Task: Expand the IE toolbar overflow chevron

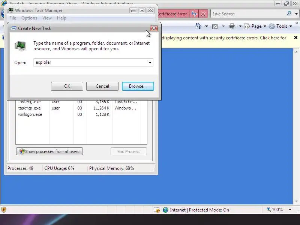Action: pos(297,23)
